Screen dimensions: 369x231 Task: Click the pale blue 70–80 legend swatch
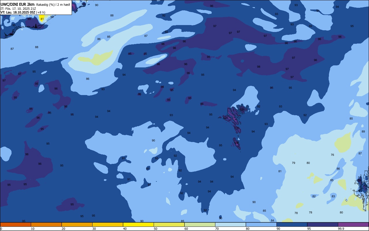230,224
